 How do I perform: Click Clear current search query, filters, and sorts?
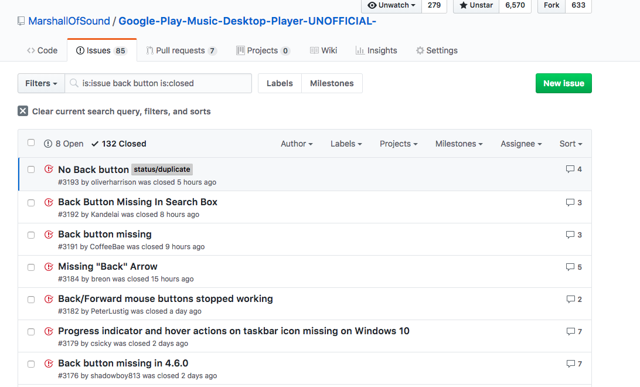pyautogui.click(x=114, y=111)
